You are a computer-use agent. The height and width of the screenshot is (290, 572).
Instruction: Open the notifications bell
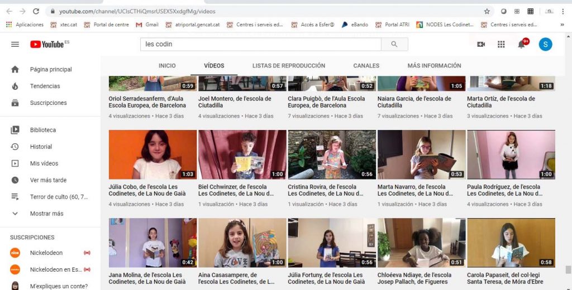pos(522,45)
